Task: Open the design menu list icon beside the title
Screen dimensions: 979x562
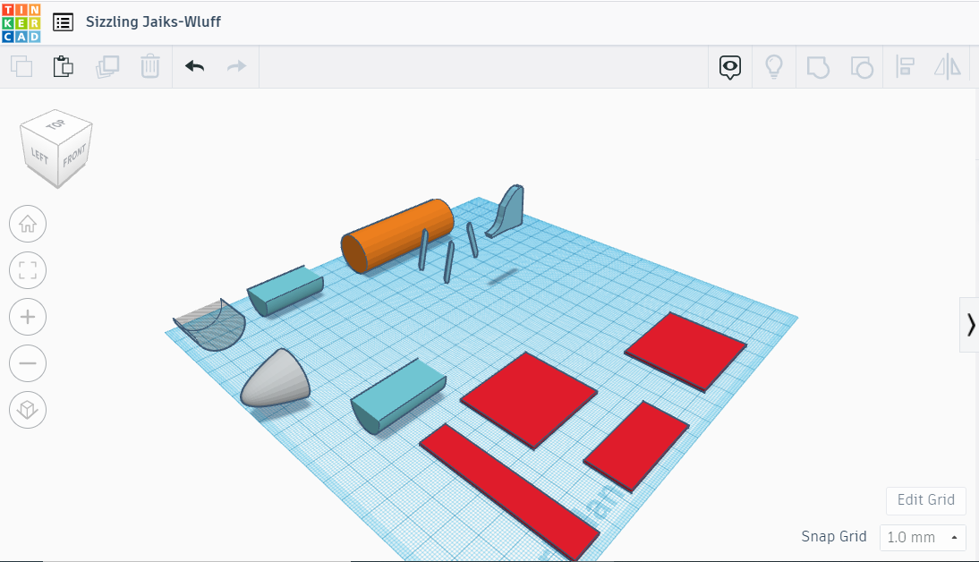Action: tap(63, 22)
